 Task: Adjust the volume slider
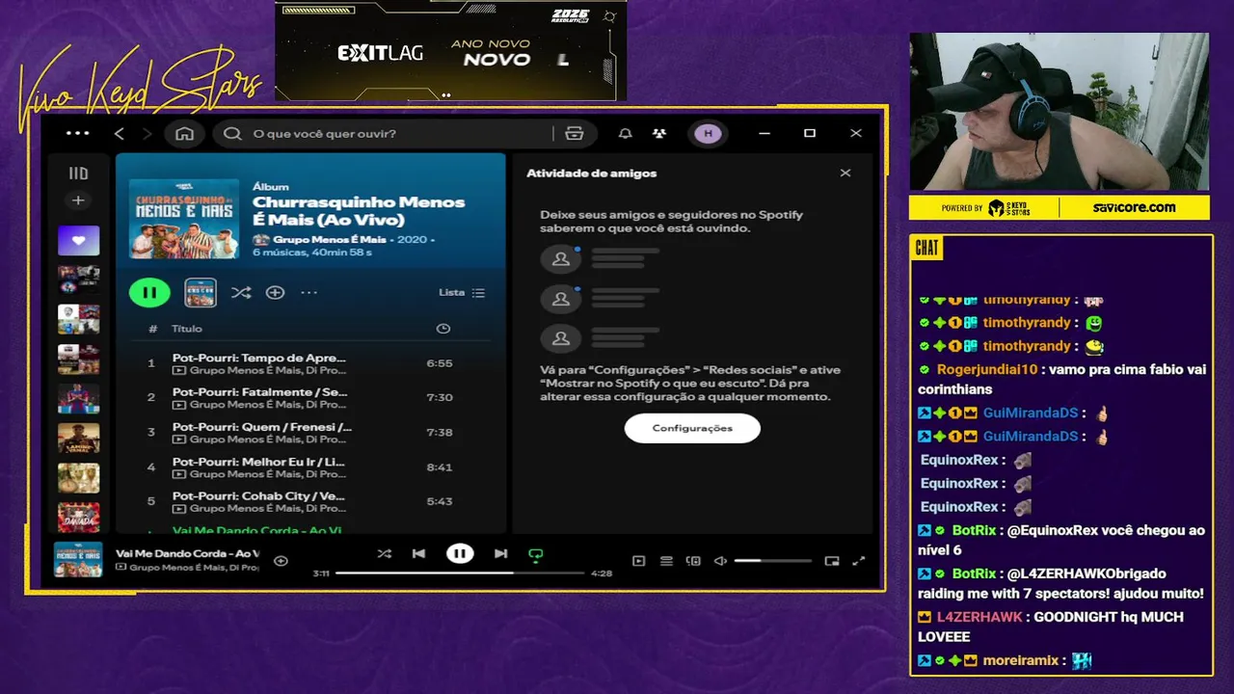tap(773, 561)
